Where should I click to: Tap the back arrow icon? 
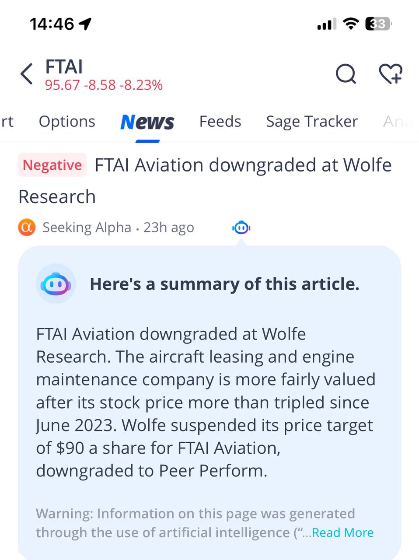click(x=27, y=73)
